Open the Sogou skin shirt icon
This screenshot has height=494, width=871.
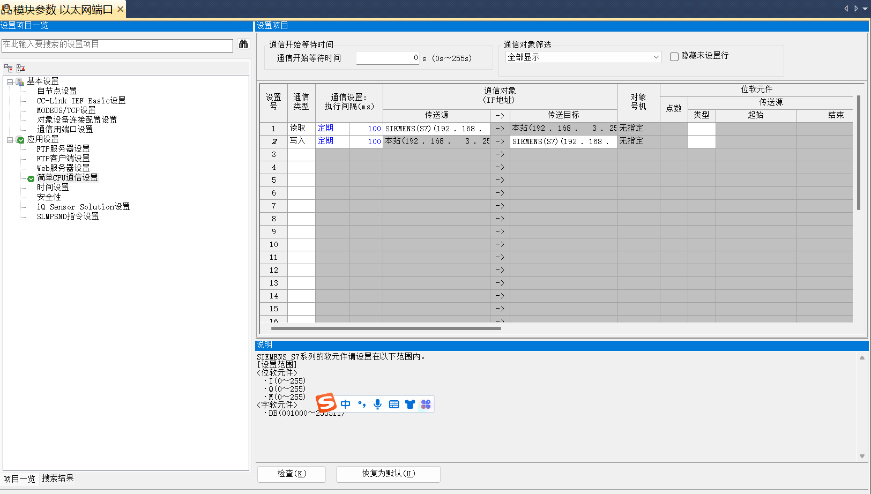[x=410, y=405]
